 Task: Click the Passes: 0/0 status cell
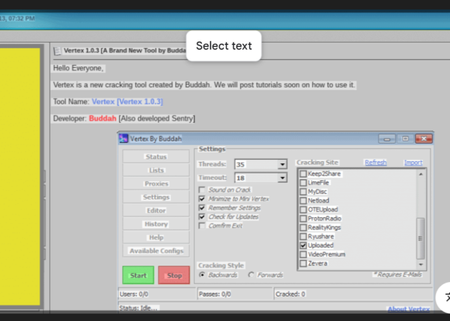point(235,294)
